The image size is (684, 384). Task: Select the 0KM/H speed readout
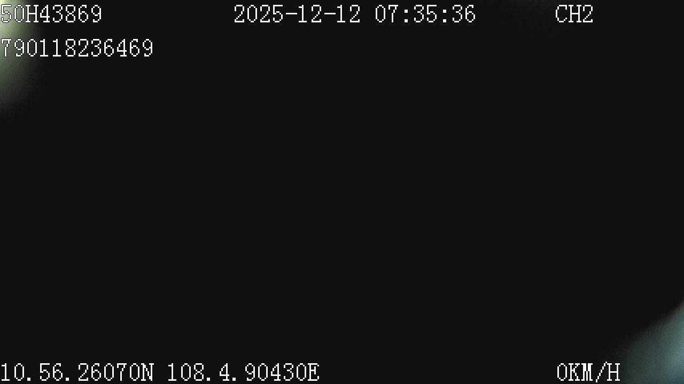click(588, 372)
